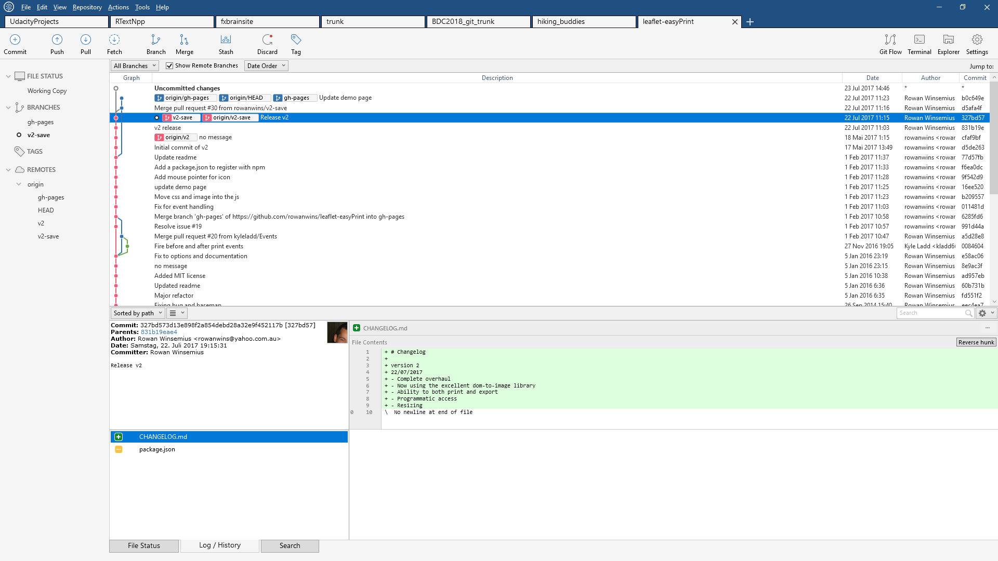This screenshot has height=561, width=998.
Task: Collapse the REMOTES section
Action: pyautogui.click(x=8, y=169)
